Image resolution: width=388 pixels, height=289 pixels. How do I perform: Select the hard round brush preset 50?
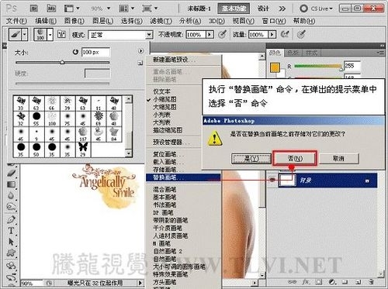pos(36,150)
